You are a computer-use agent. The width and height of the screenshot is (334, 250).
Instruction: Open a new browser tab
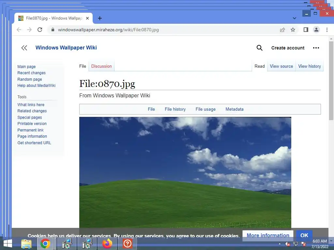coord(100,18)
